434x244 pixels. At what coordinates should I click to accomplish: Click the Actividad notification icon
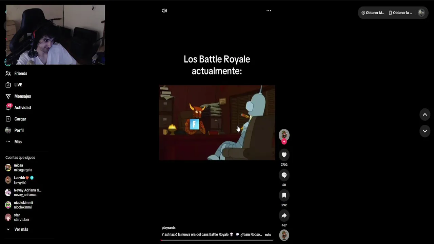pos(8,107)
